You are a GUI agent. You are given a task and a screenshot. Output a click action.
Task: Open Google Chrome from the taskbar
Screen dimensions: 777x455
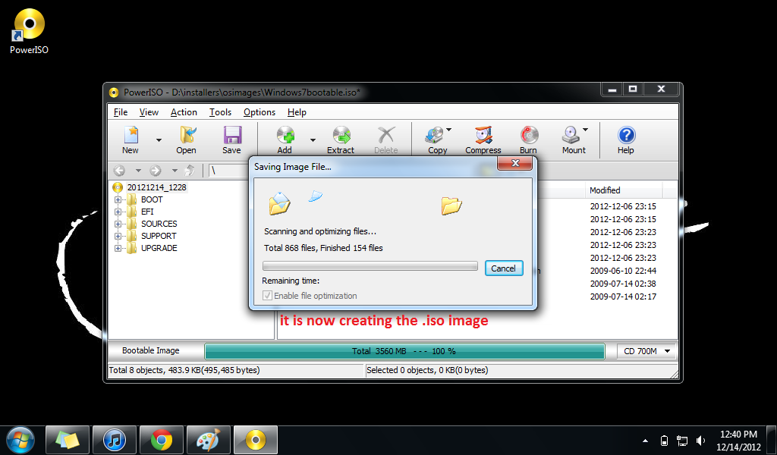point(161,440)
